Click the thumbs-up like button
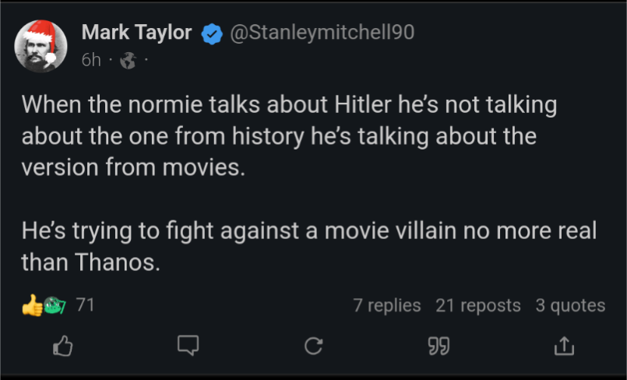Screen dimensions: 627x380 tap(62, 346)
